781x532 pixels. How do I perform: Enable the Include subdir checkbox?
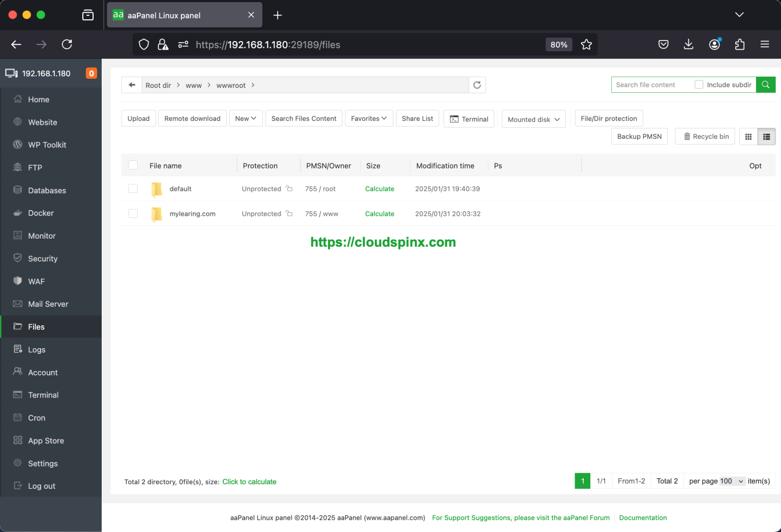click(x=699, y=84)
